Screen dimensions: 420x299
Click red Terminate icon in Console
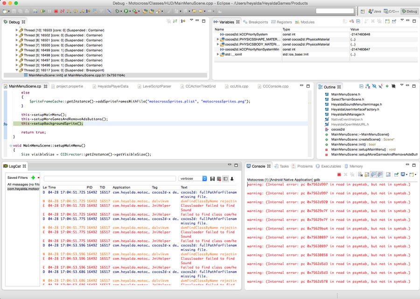pyautogui.click(x=339, y=175)
